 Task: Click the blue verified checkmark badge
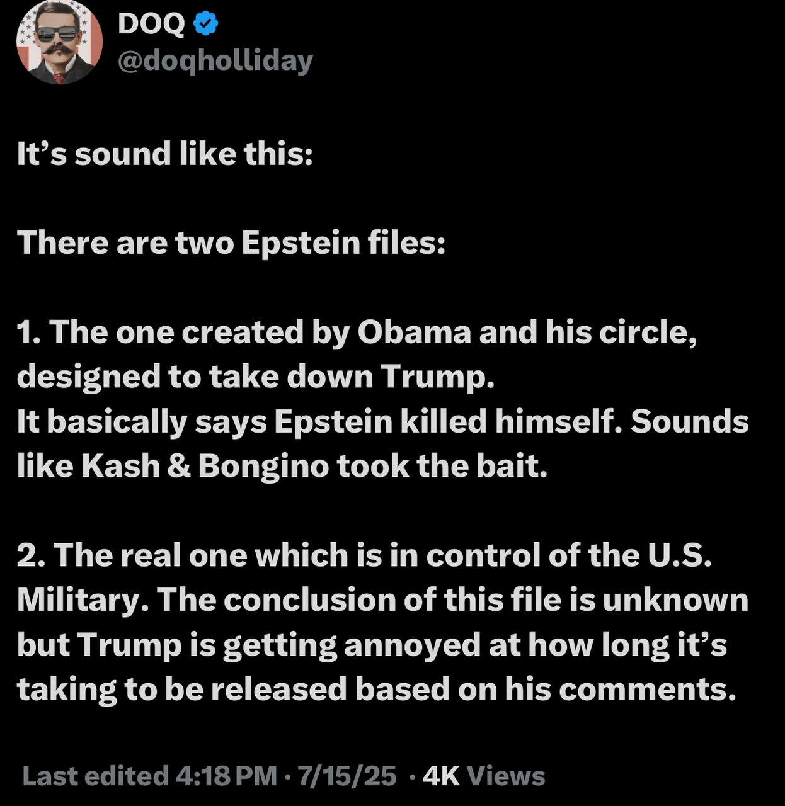[205, 24]
